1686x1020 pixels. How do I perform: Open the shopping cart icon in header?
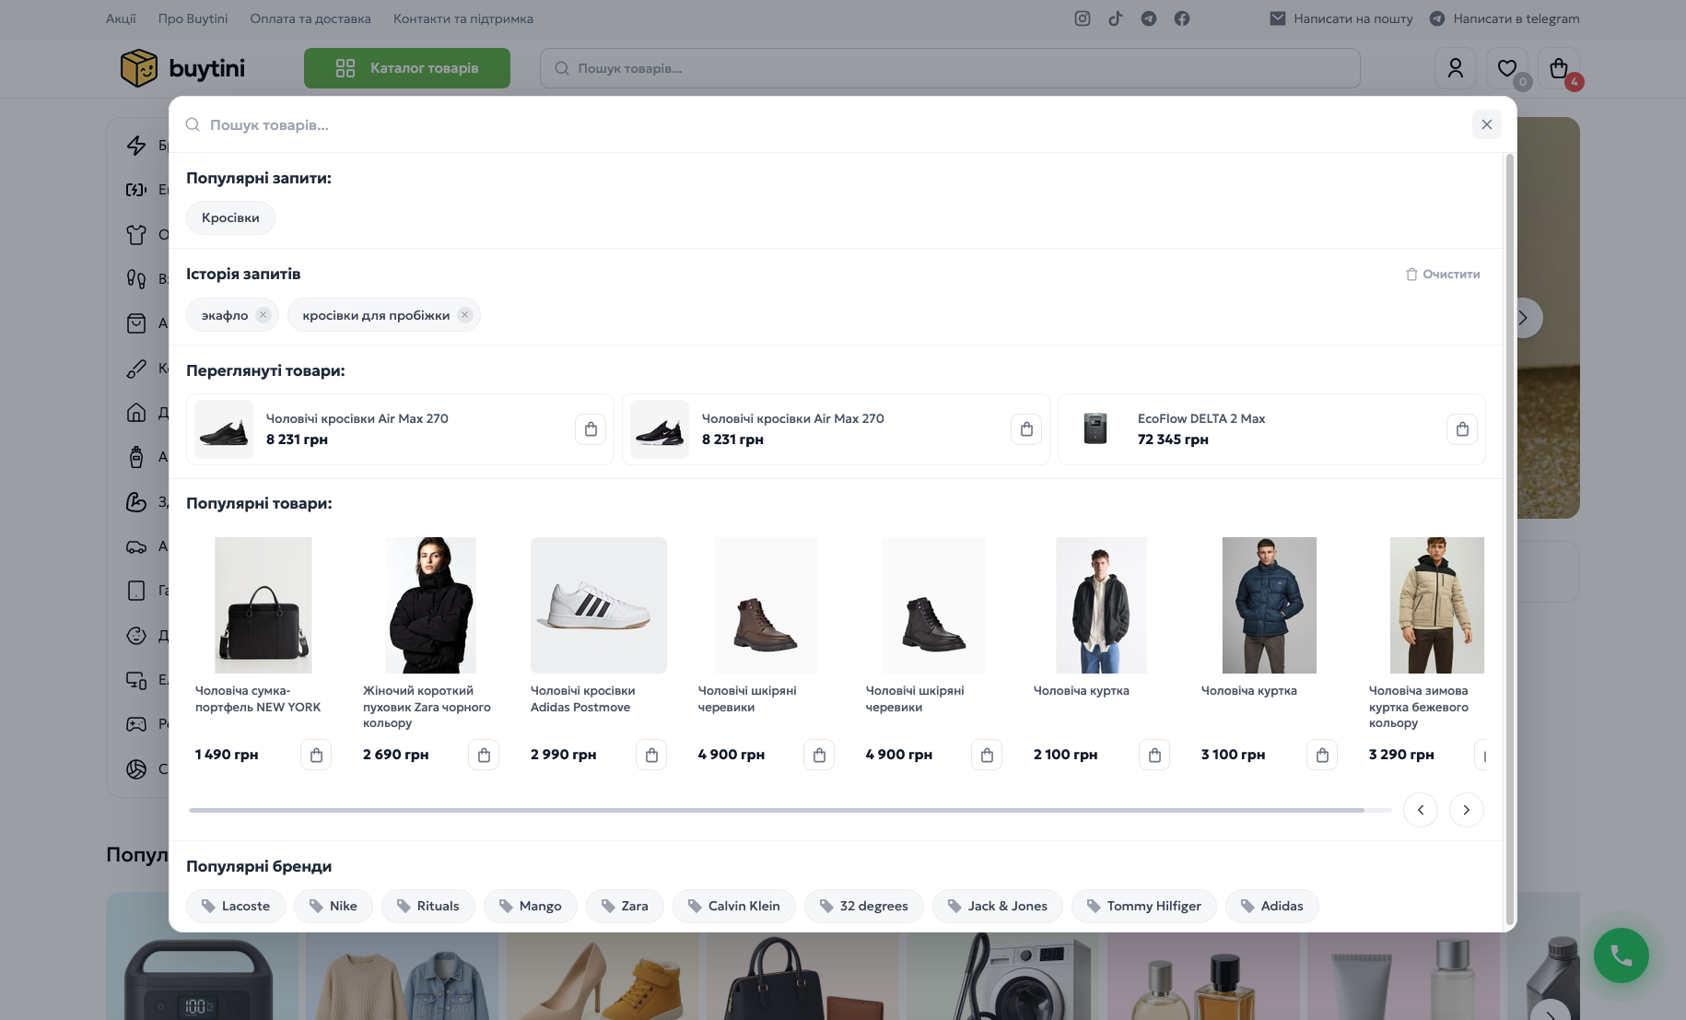pos(1559,68)
